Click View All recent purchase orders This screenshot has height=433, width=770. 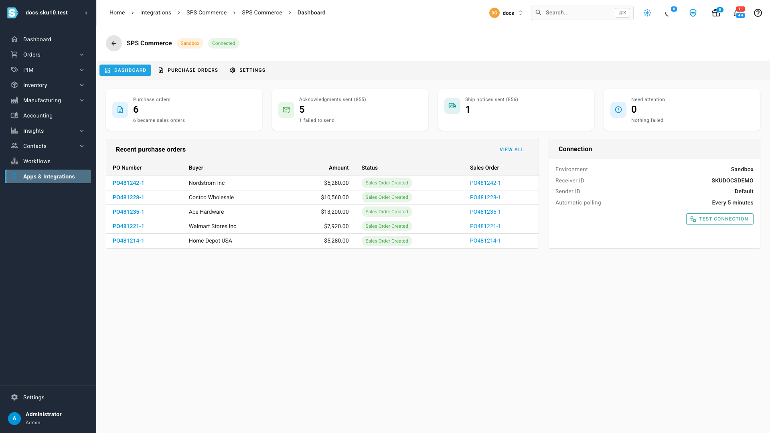coord(512,150)
